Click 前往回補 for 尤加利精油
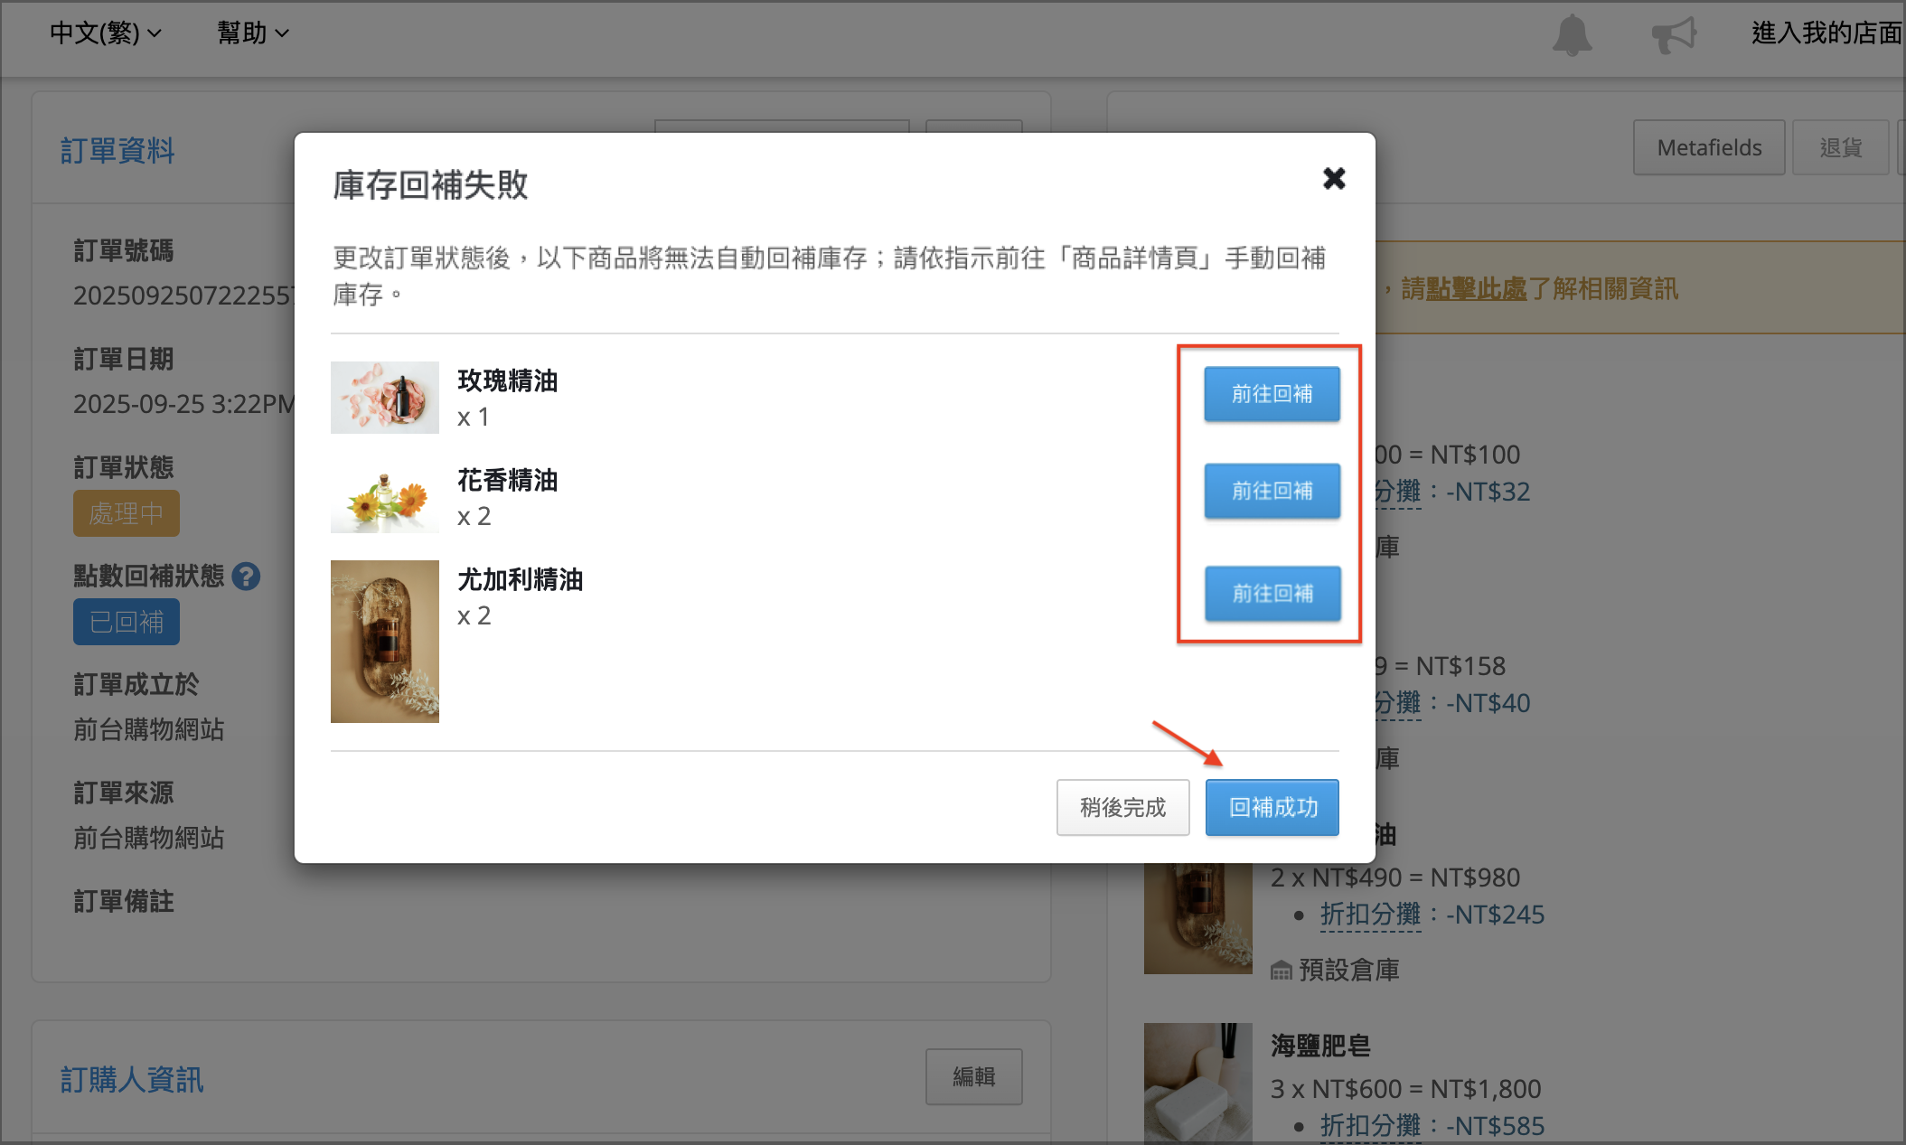The width and height of the screenshot is (1906, 1145). pos(1272,593)
